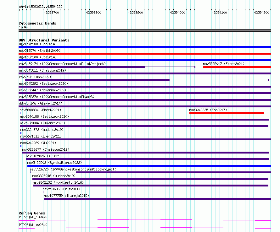Click the nsv5575017 (Ebert2021) red bar
This screenshot has height=232, width=280.
pos(237,67)
